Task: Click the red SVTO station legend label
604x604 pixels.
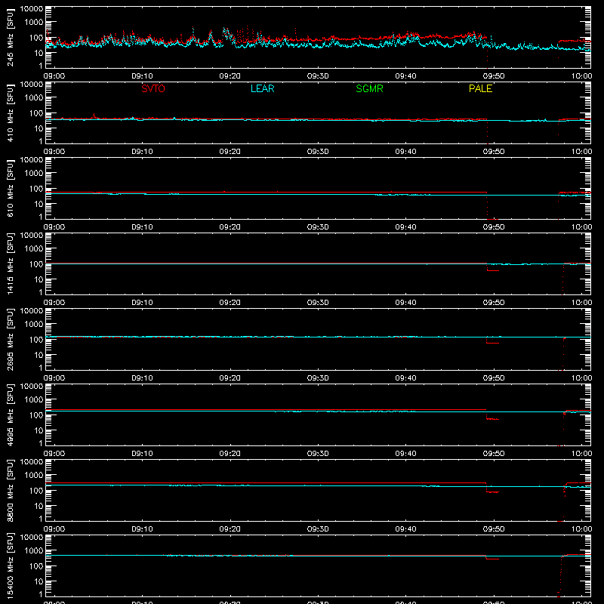Action: click(x=153, y=88)
